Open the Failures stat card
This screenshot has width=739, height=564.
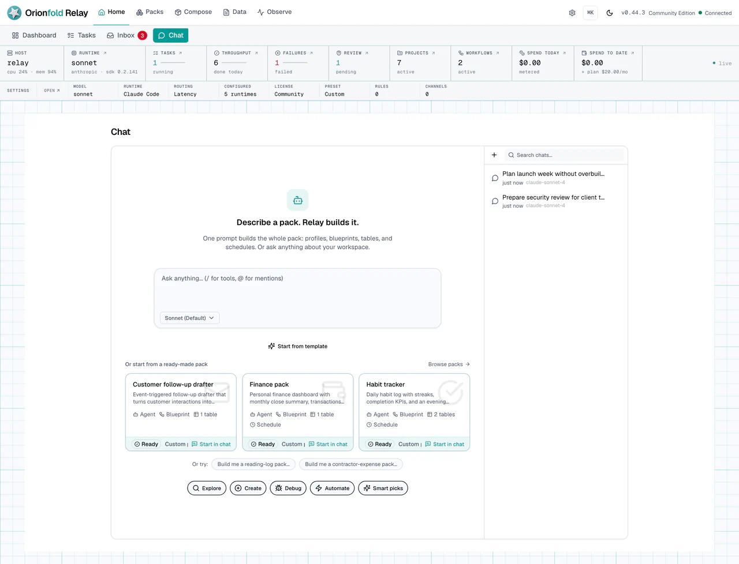pyautogui.click(x=298, y=62)
